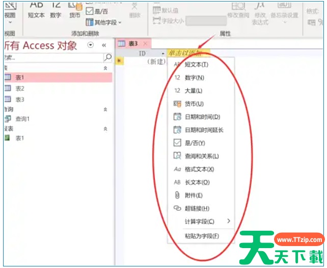
Task: Choose 超链接(H) from the menu
Action: (x=201, y=208)
